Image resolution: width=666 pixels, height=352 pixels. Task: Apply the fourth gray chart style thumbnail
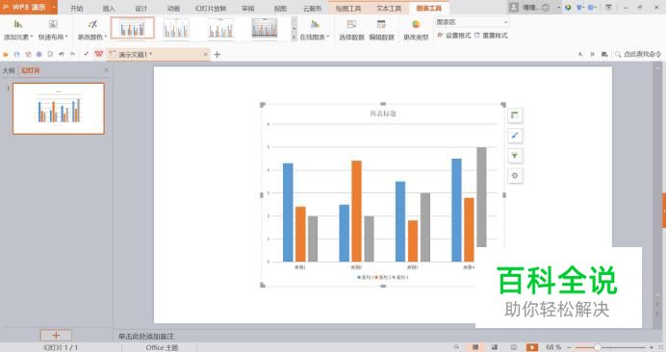click(x=265, y=29)
